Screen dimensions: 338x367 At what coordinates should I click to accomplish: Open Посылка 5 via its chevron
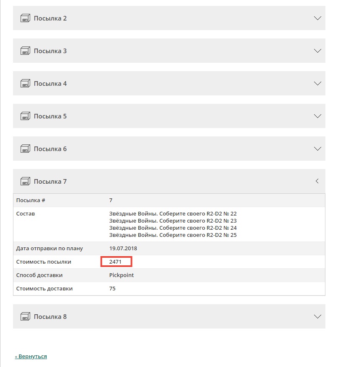coord(317,116)
